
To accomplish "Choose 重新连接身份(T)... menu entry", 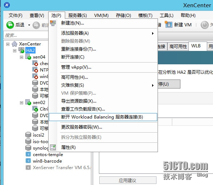I will point(103,49).
